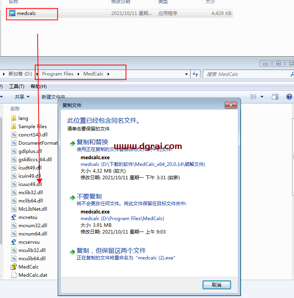Expand arrow after MedCalc in breadcrumb
The width and height of the screenshot is (294, 298).
[x=108, y=74]
